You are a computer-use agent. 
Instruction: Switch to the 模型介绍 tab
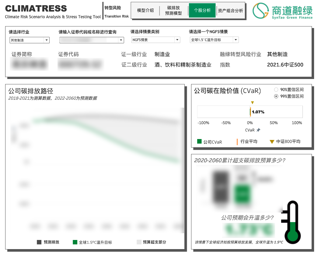145,10
